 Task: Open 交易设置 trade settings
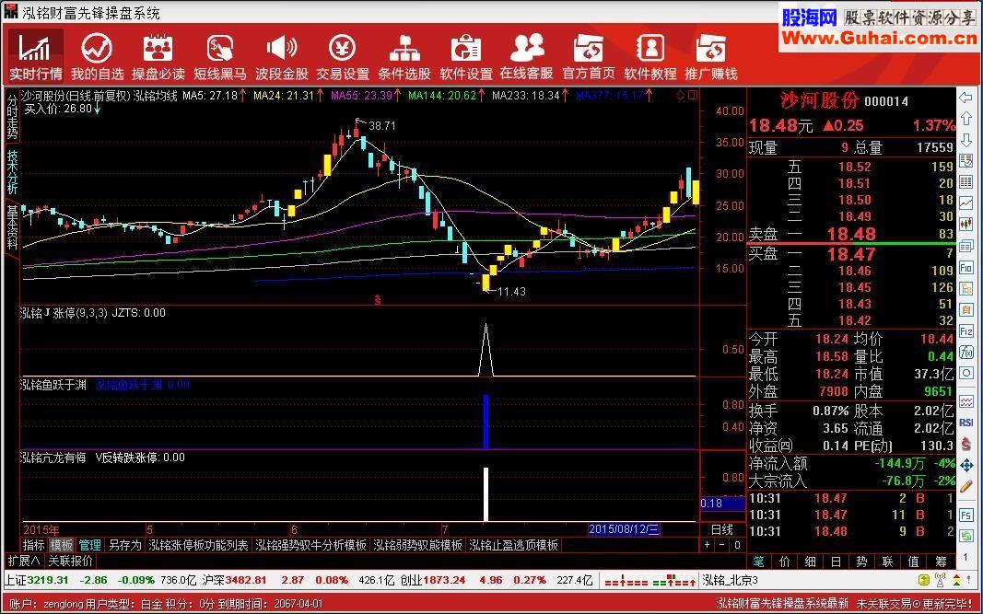[x=343, y=55]
